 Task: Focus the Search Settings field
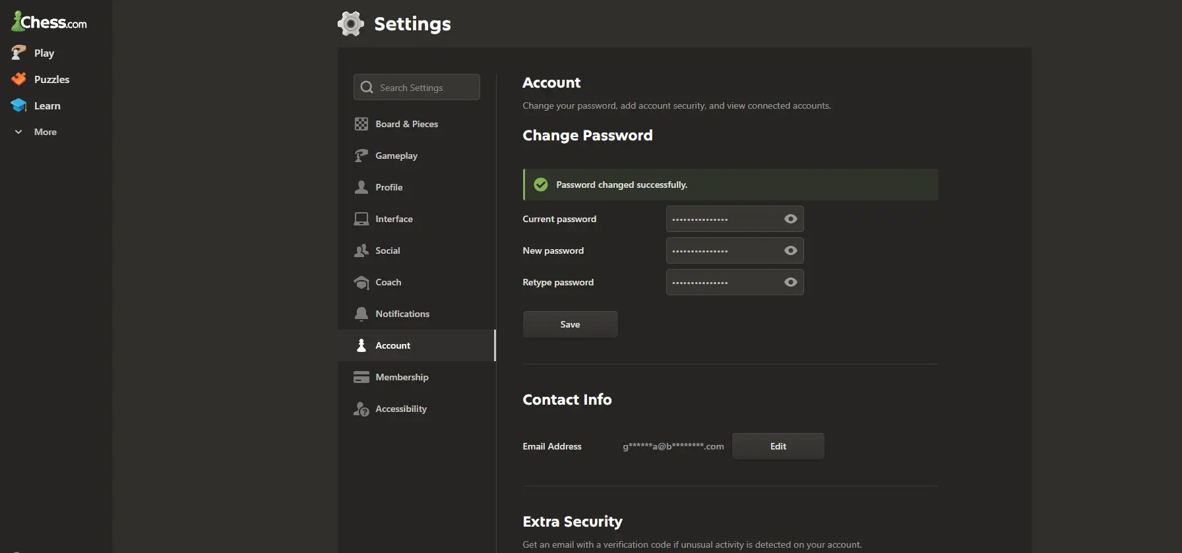click(x=417, y=87)
